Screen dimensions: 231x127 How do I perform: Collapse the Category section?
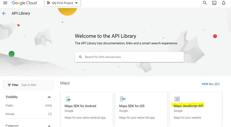pos(49,126)
